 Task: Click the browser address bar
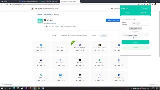(73, 4)
